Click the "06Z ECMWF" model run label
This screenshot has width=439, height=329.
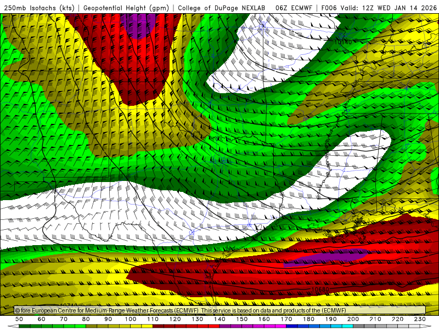pyautogui.click(x=294, y=8)
